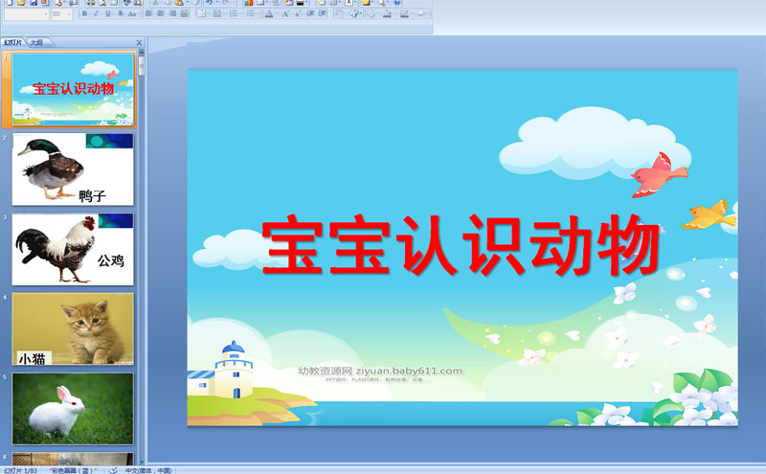
Task: Select slide 3 thumbnail 公鸡
Action: [73, 249]
